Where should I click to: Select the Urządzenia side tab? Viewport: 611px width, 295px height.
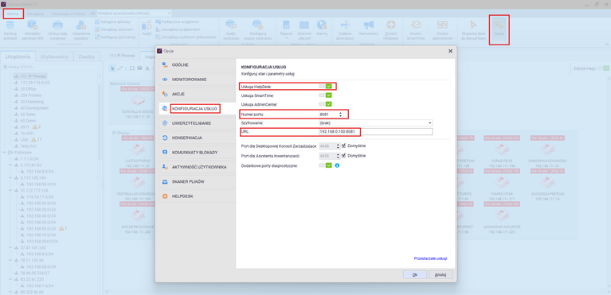(x=18, y=56)
